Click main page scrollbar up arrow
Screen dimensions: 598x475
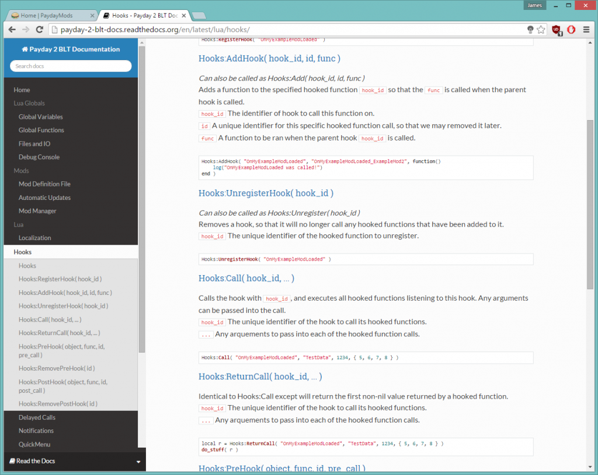pos(590,42)
